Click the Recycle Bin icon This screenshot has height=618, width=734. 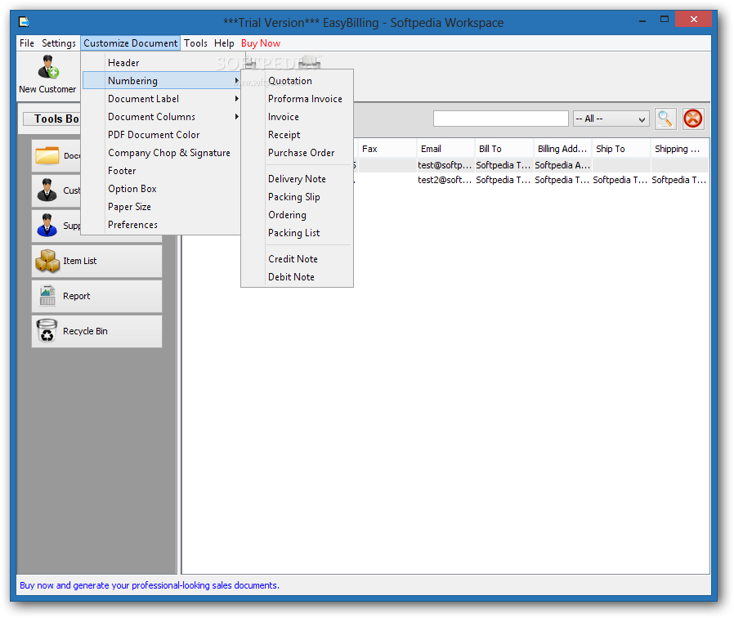coord(47,330)
